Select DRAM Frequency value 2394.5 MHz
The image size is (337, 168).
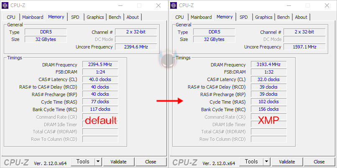pos(100,64)
